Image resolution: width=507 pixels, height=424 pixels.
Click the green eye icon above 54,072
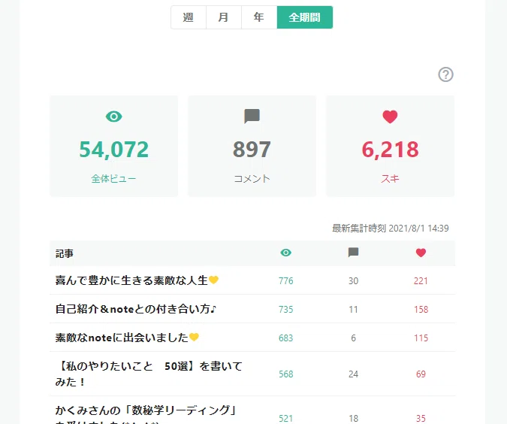click(x=114, y=117)
